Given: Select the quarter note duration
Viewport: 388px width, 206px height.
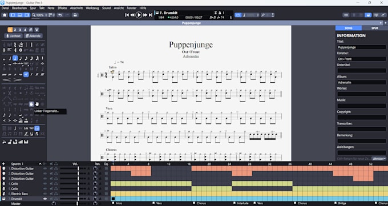Looking at the screenshot, I should (15, 58).
